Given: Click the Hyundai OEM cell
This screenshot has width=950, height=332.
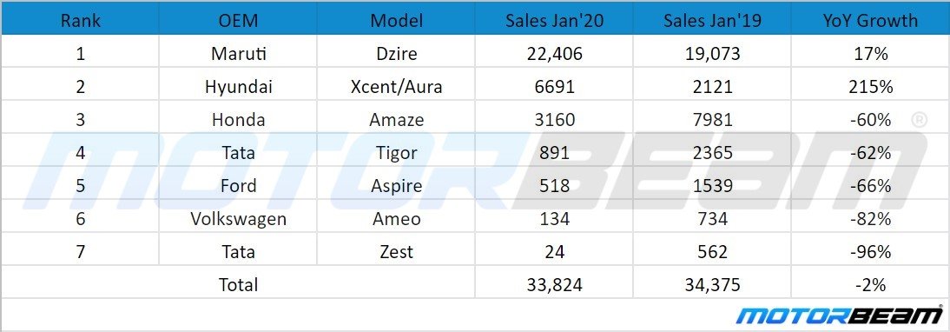Looking at the screenshot, I should tap(238, 87).
